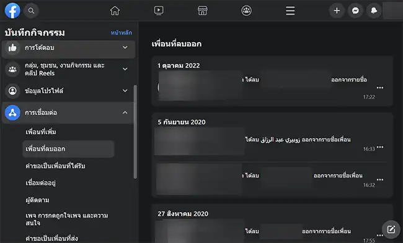403x243 pixels.
Task: Click the thumbs-up การโต้ตอบ icon
Action: tap(12, 48)
